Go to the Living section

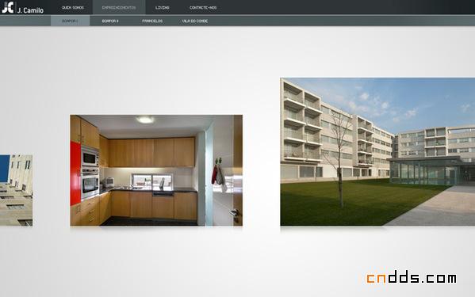click(163, 8)
